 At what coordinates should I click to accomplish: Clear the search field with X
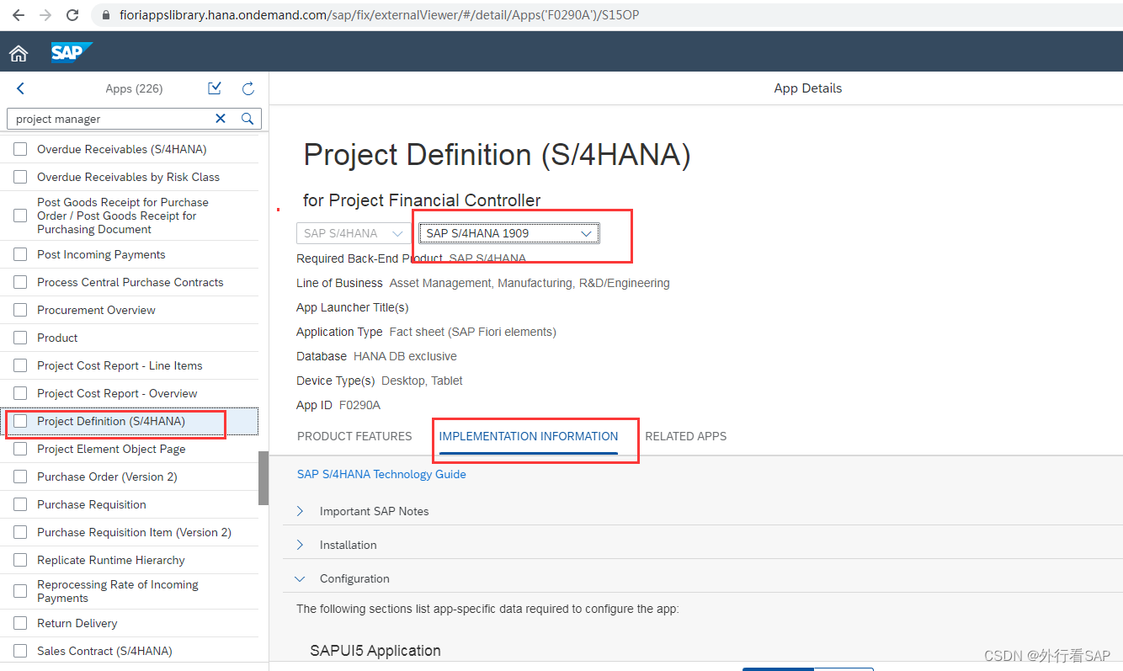[x=221, y=119]
